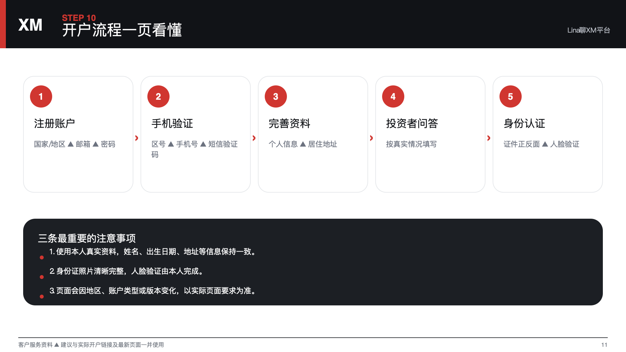Viewport: 626px width, 352px height.
Task: Click the STEP 10 label
Action: (x=79, y=18)
